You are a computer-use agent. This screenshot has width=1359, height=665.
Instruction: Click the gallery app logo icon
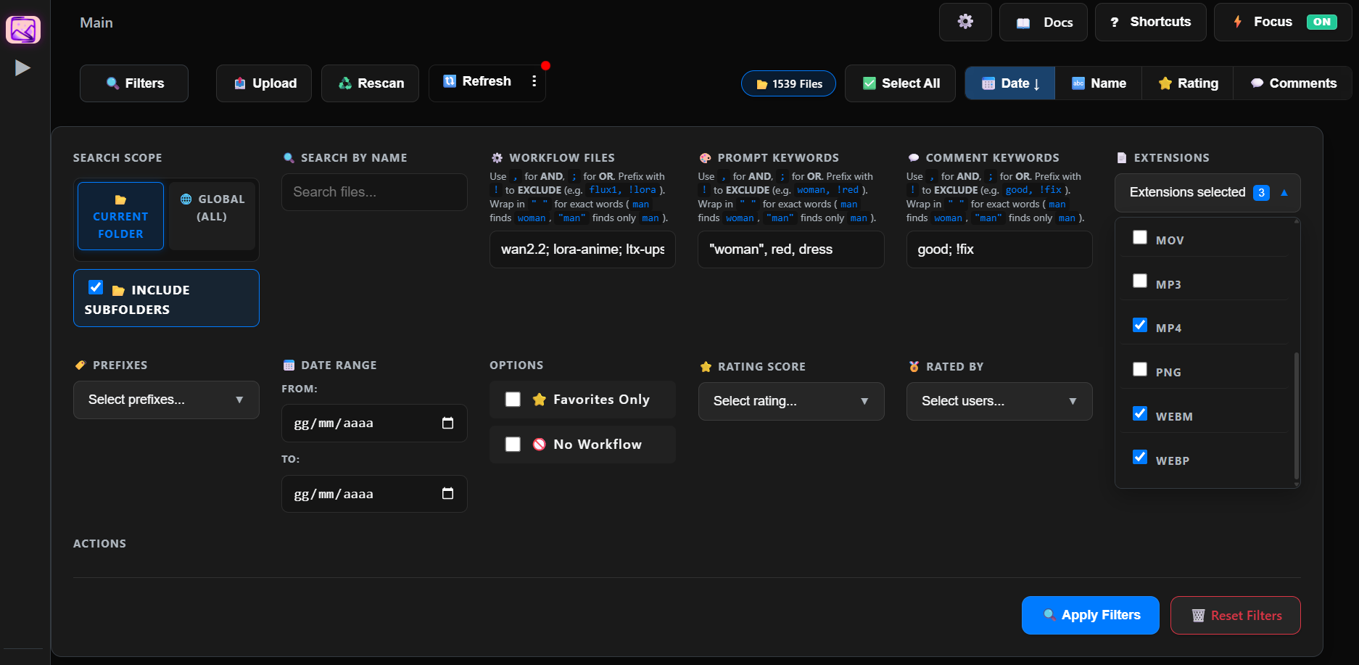coord(23,30)
